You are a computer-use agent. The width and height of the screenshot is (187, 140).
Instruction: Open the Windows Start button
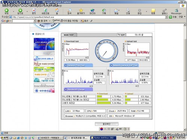(x=4, y=138)
